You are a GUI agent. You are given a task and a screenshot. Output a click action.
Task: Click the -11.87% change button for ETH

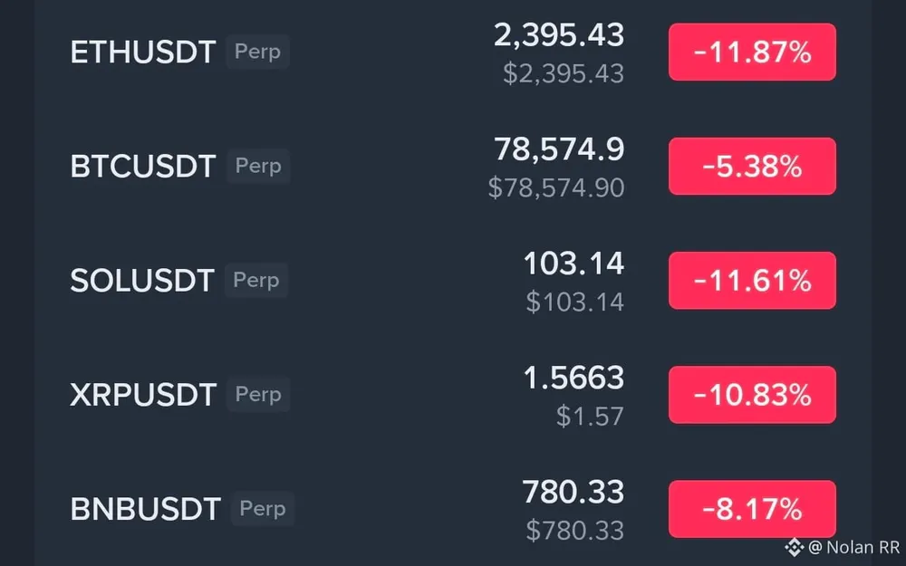(752, 53)
